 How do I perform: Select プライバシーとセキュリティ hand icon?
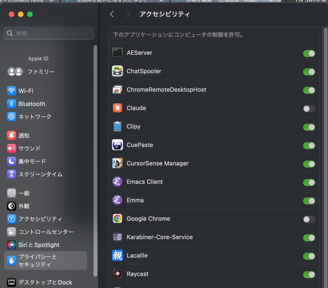[12, 260]
